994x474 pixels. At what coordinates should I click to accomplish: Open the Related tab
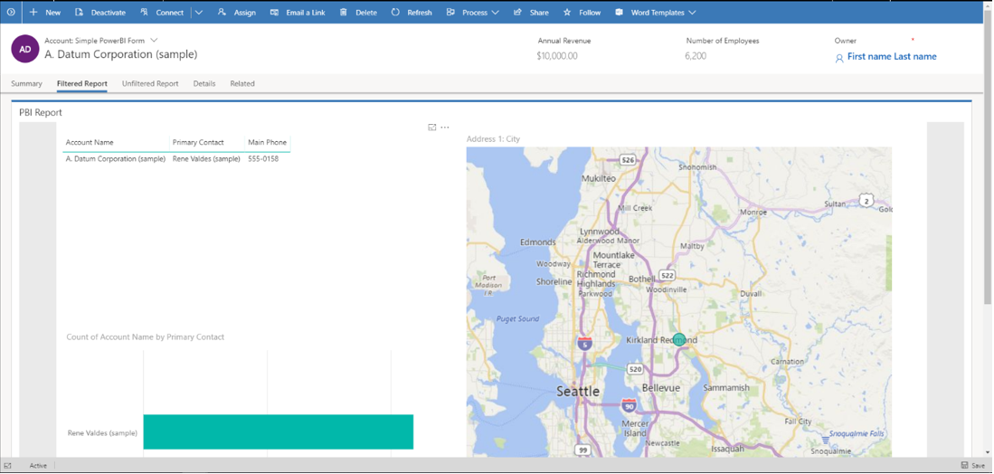(242, 83)
